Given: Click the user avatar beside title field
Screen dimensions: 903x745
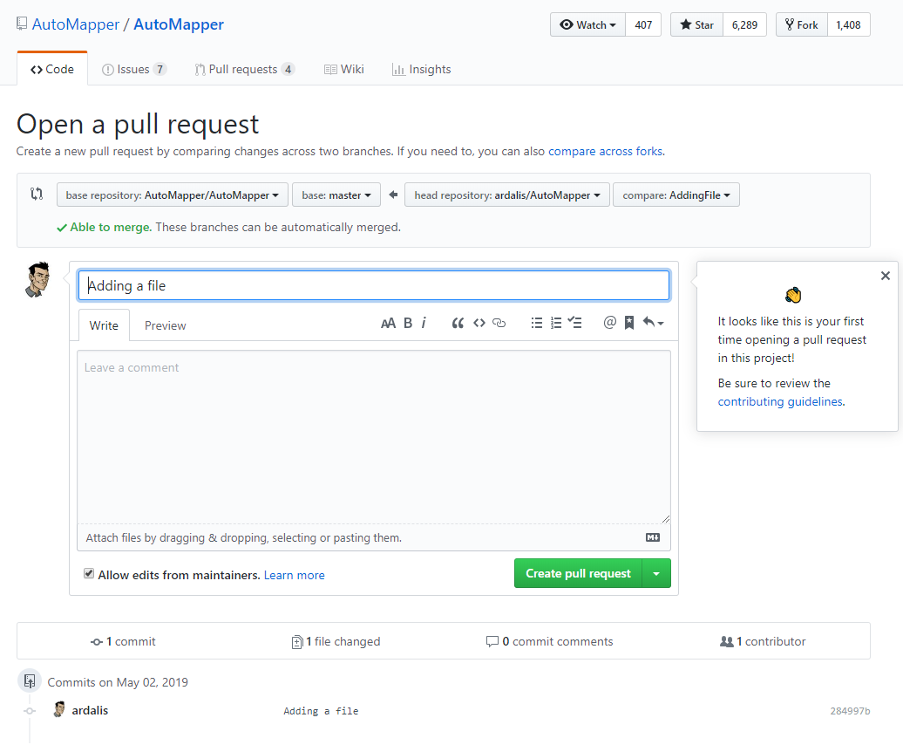Looking at the screenshot, I should 38,279.
